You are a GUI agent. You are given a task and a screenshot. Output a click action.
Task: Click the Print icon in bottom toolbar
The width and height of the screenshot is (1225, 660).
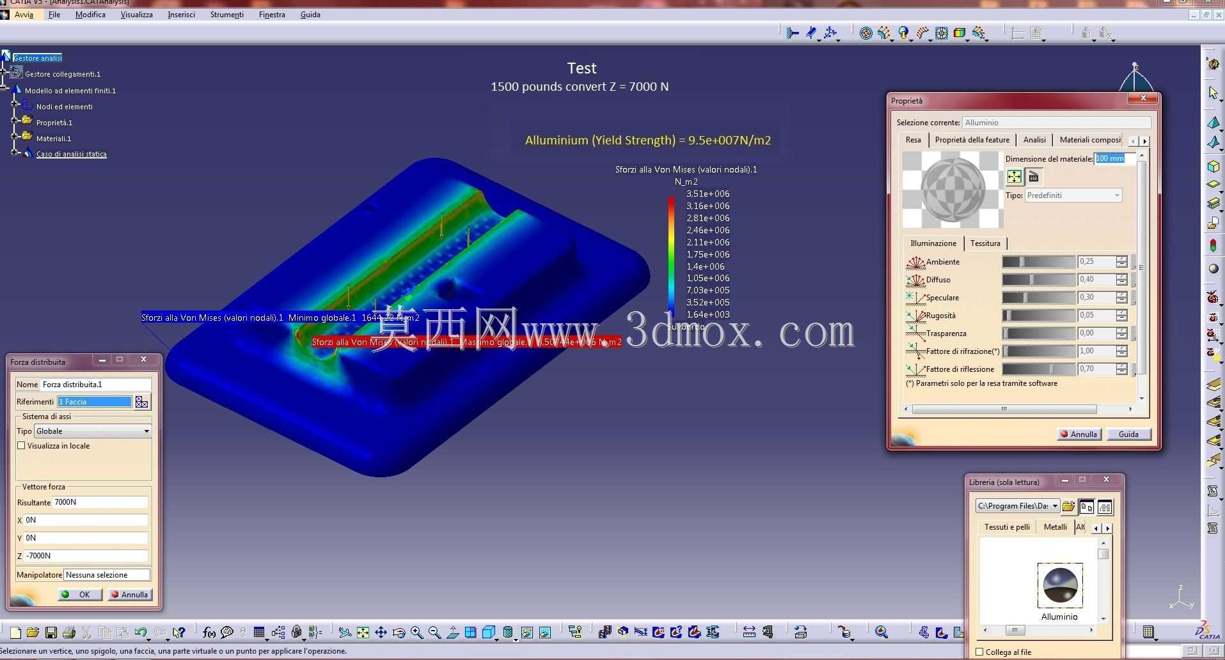coord(69,633)
